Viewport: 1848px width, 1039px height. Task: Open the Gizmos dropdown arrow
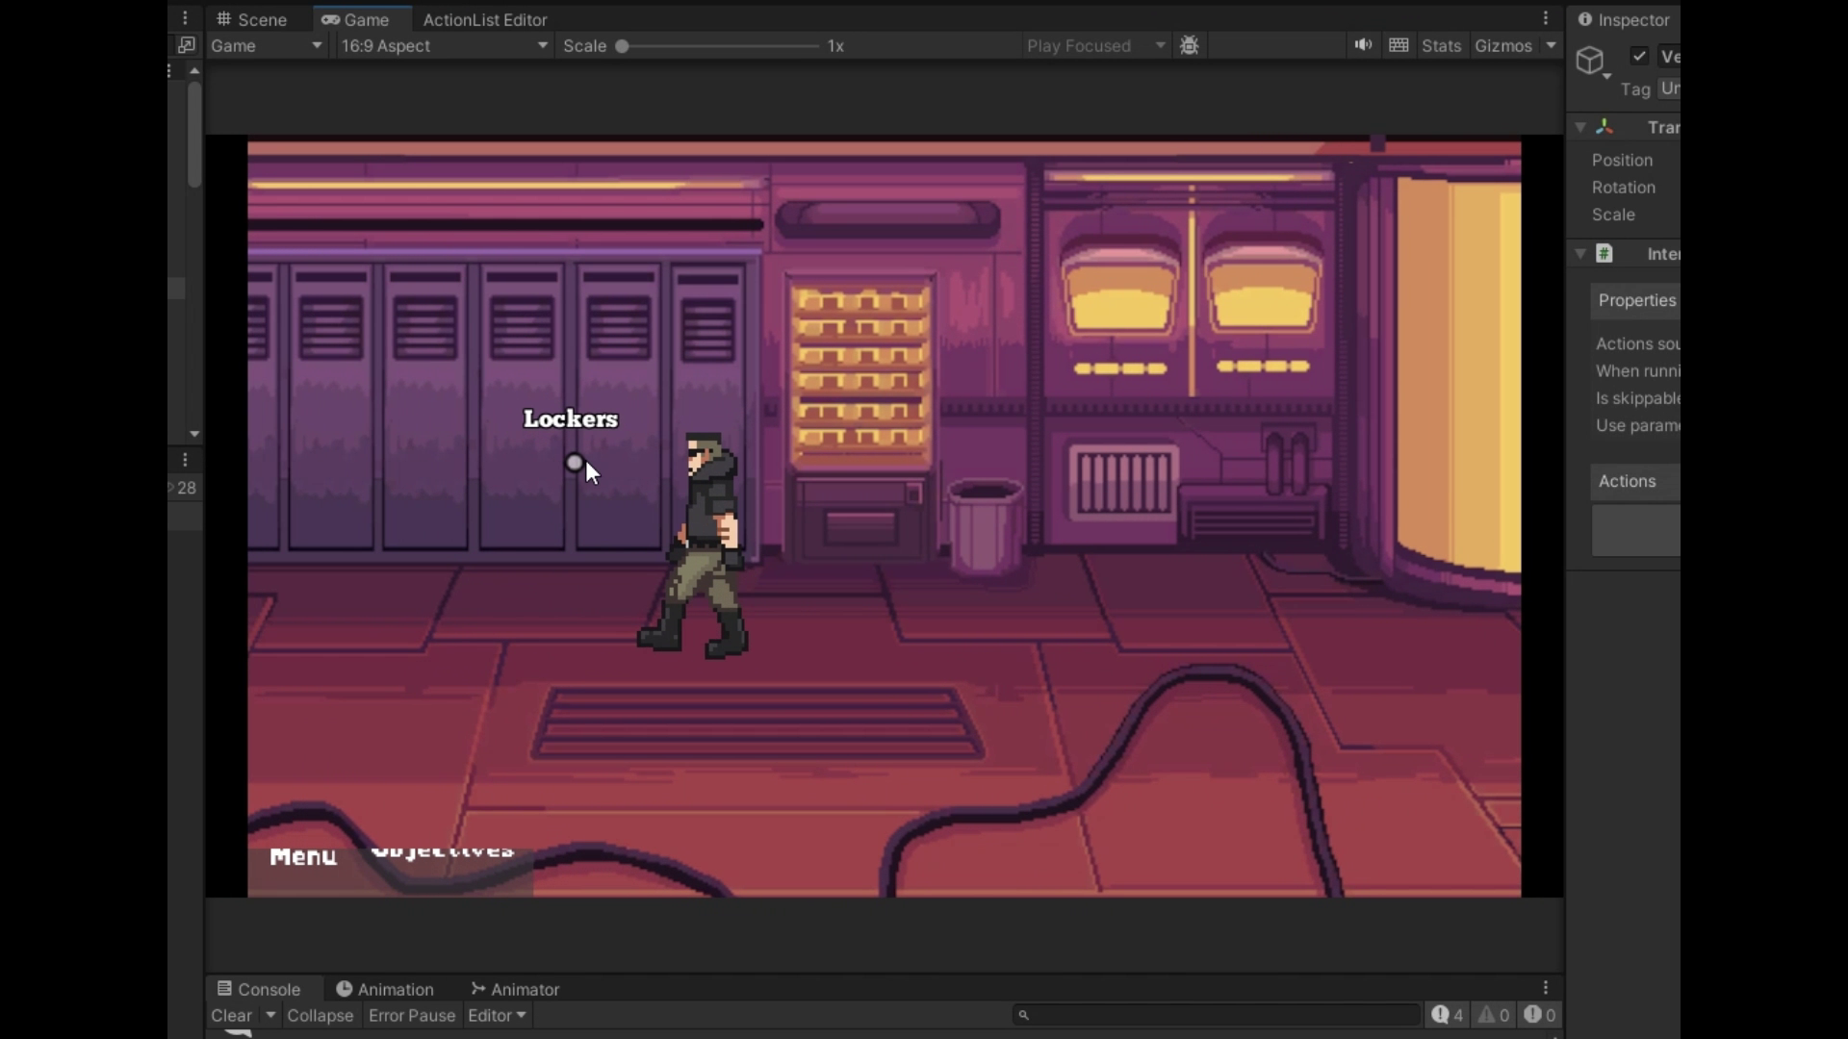click(1551, 45)
